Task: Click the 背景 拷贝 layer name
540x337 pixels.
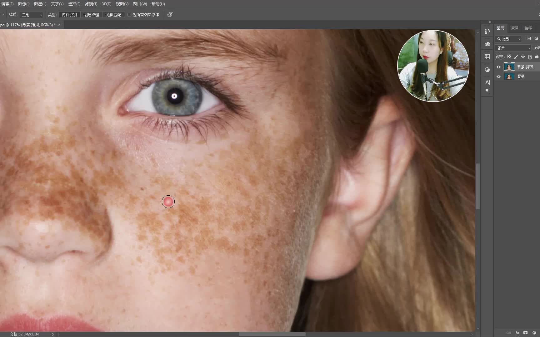Action: (x=525, y=67)
